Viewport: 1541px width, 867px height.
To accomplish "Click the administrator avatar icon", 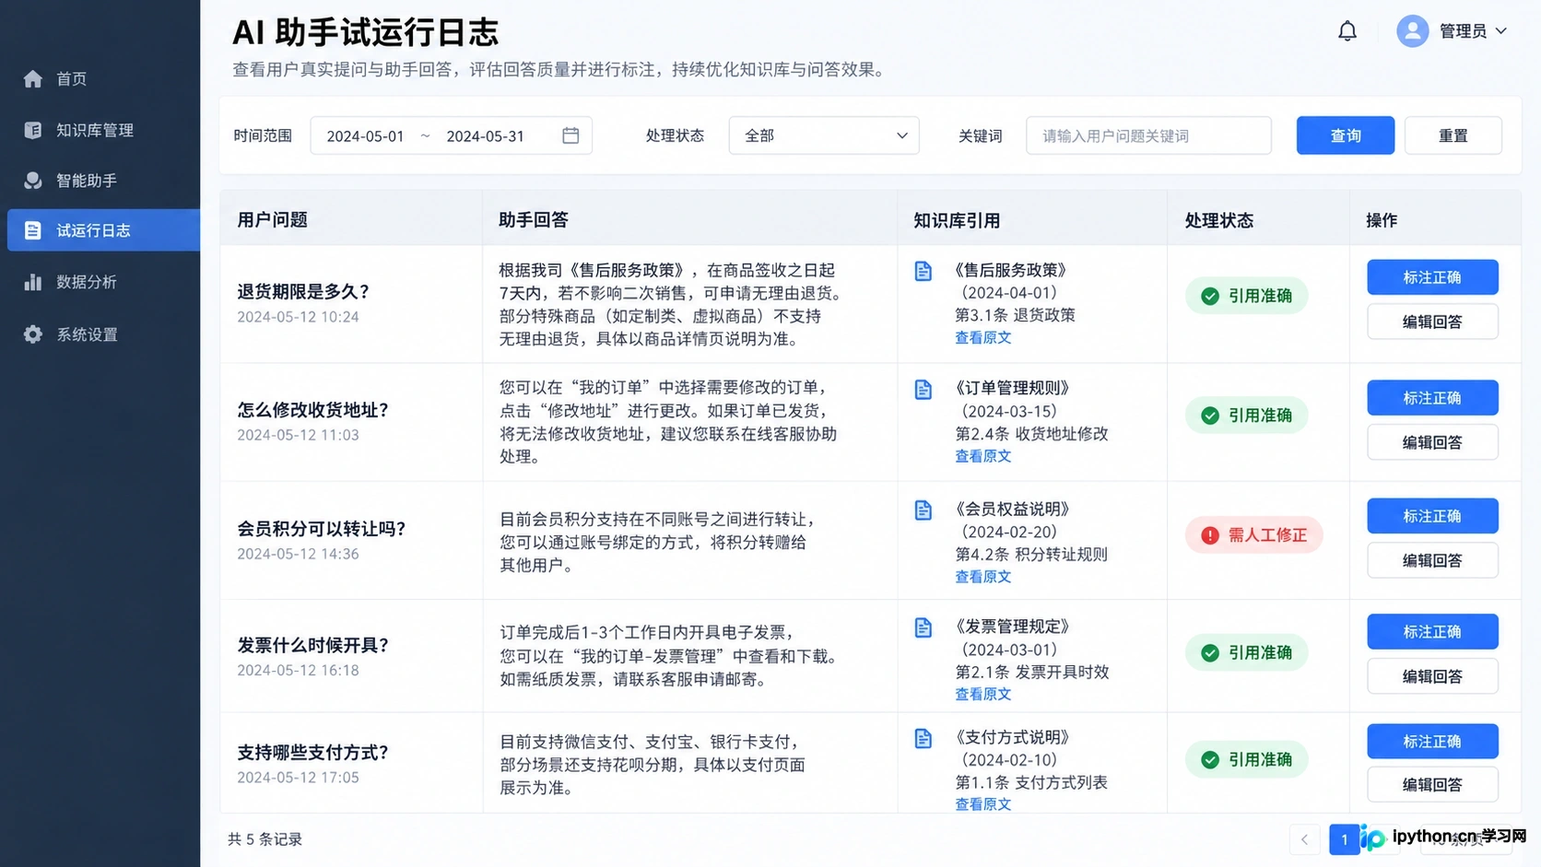I will point(1412,31).
